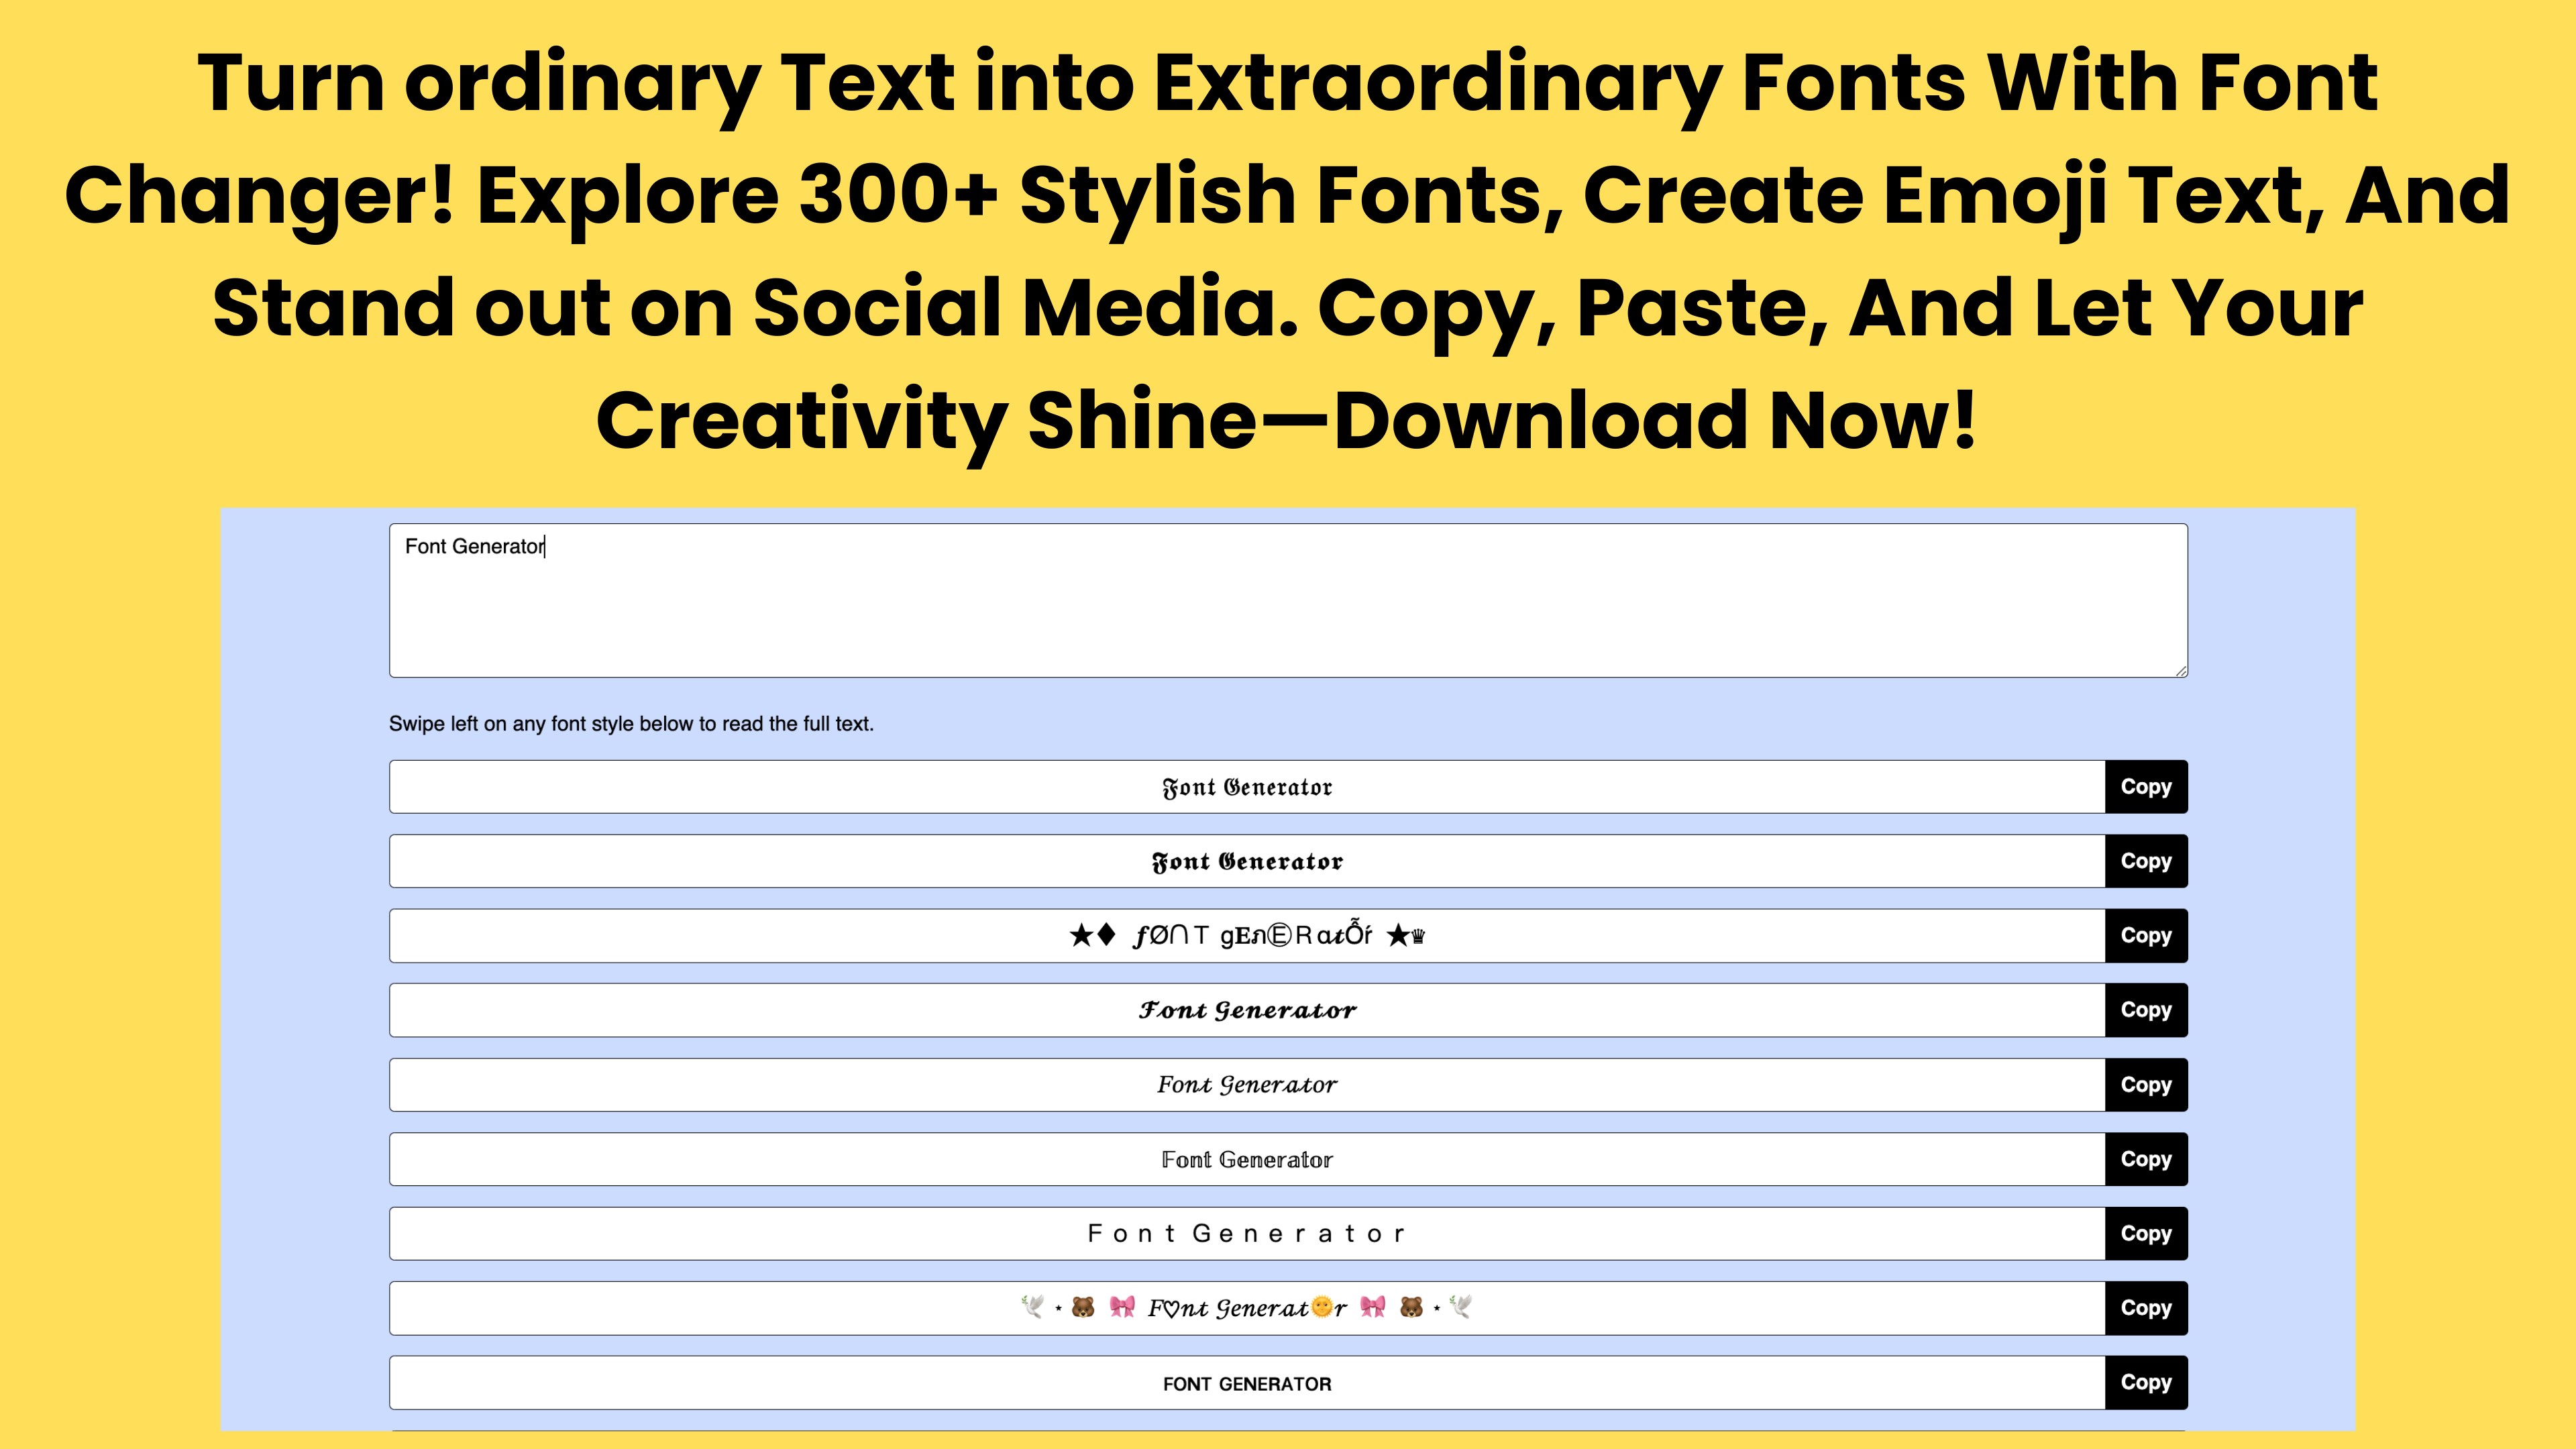The height and width of the screenshot is (1449, 2576).
Task: Click the bold blackletter Font Generator result
Action: 1246,861
